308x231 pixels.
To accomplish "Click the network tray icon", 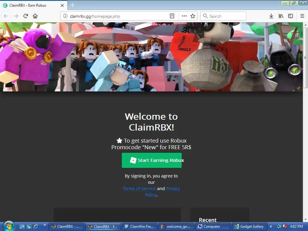I will tap(279, 226).
